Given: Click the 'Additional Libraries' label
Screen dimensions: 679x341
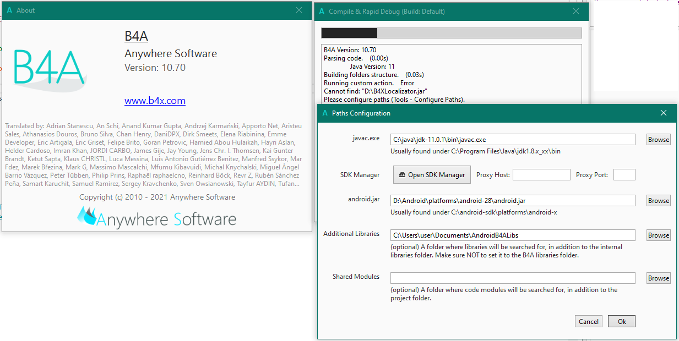Looking at the screenshot, I should (351, 234).
